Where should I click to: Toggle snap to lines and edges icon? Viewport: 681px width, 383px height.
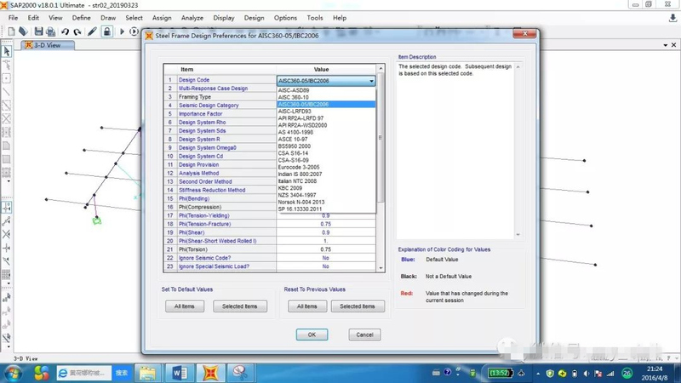pyautogui.click(x=7, y=261)
